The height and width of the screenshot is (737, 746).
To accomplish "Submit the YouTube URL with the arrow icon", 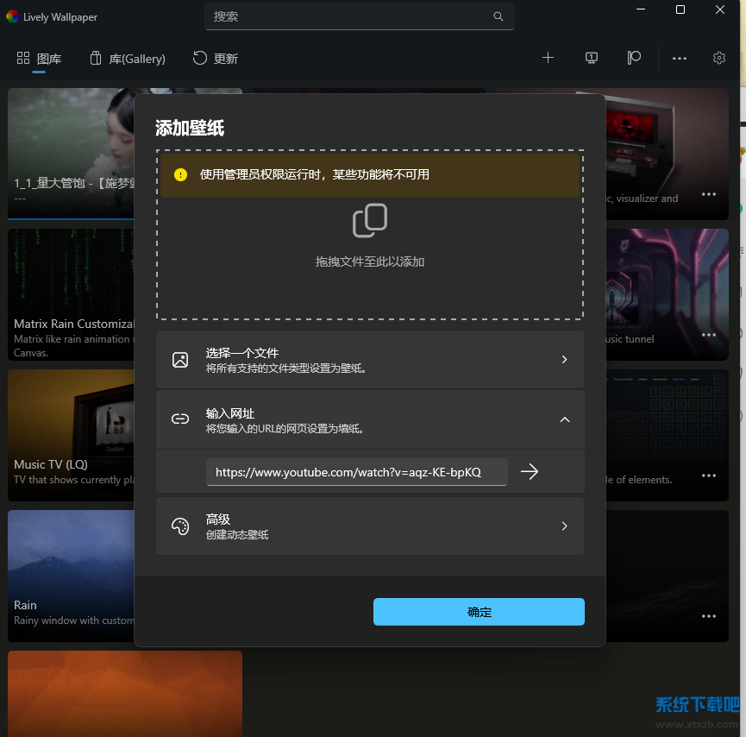I will point(530,471).
